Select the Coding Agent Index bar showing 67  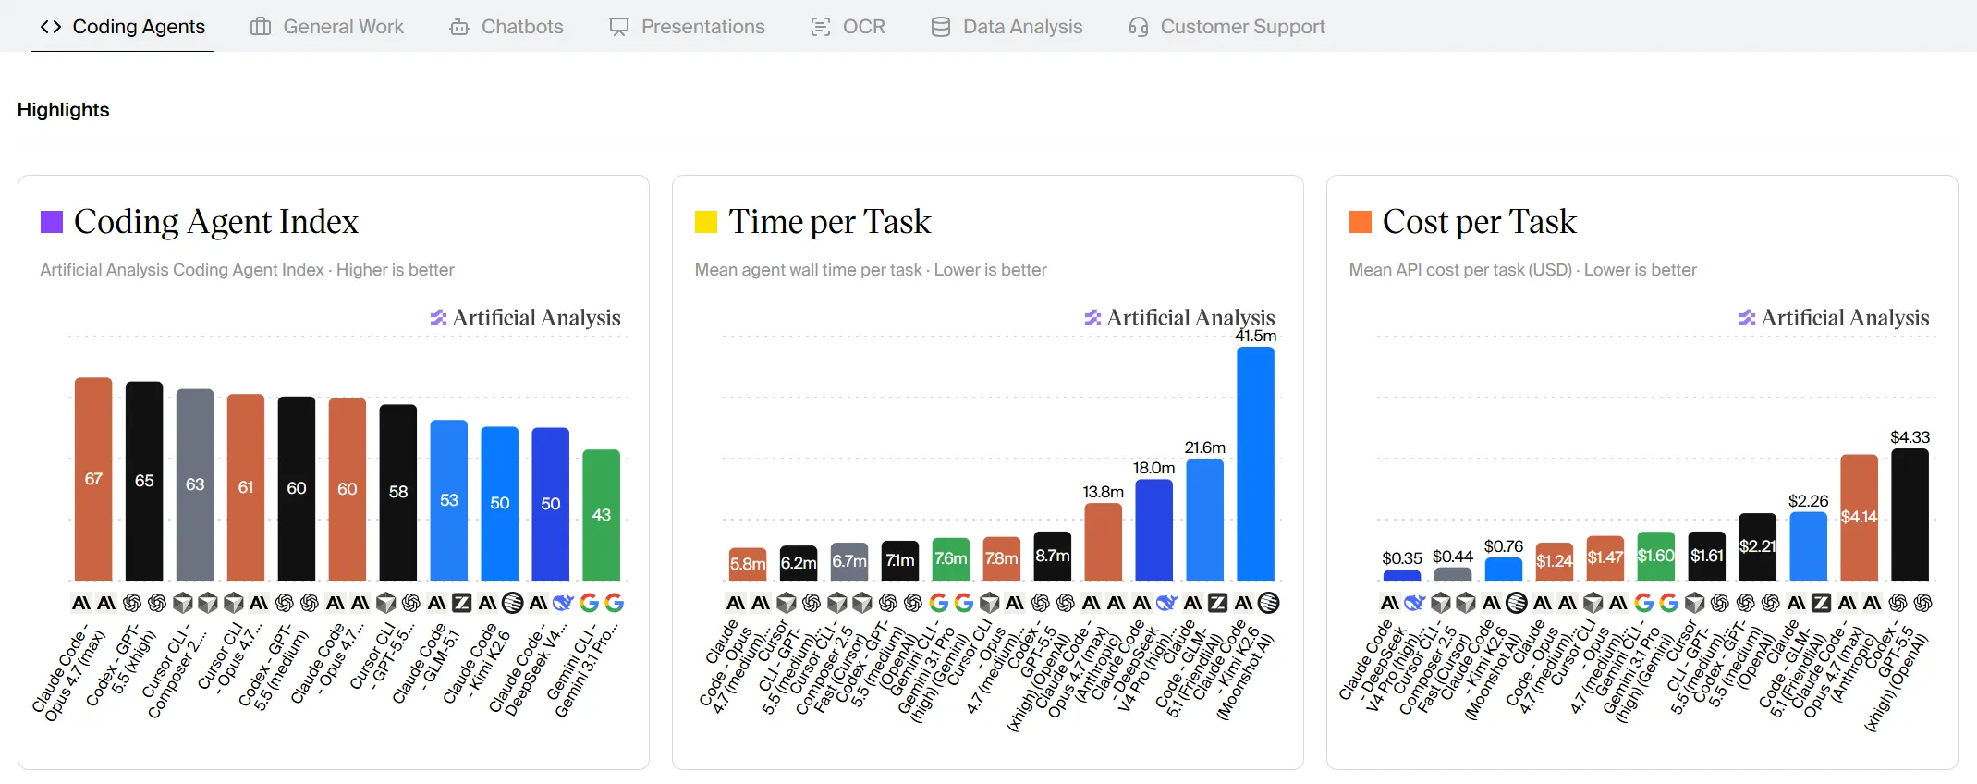(x=93, y=479)
